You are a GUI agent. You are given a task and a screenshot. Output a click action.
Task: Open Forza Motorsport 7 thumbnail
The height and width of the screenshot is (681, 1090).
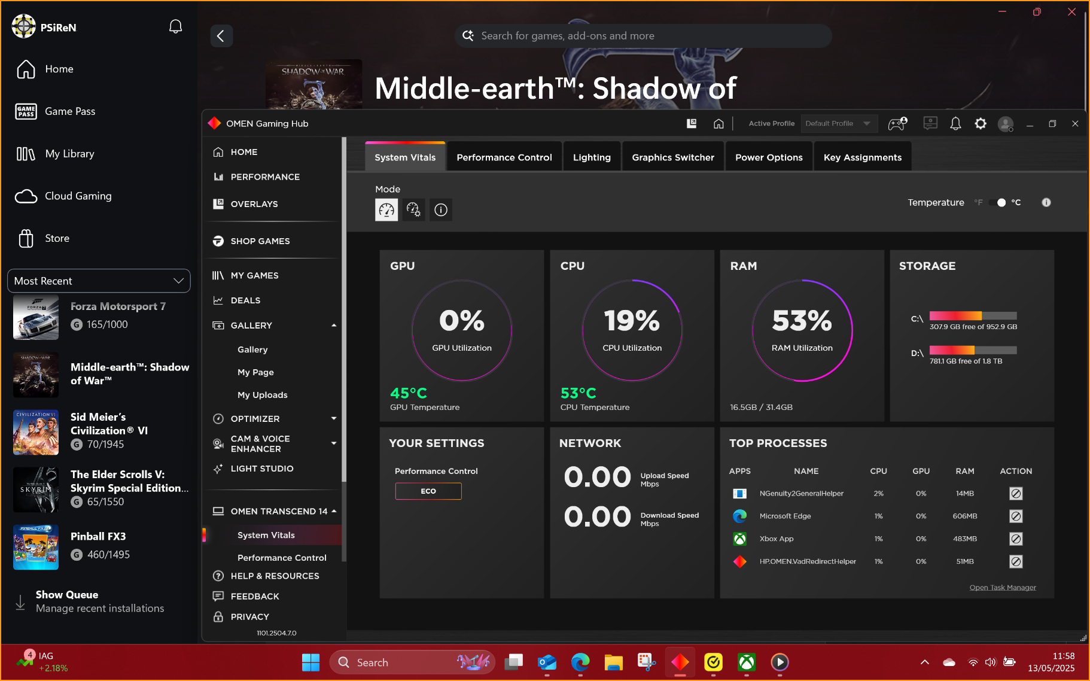click(36, 318)
